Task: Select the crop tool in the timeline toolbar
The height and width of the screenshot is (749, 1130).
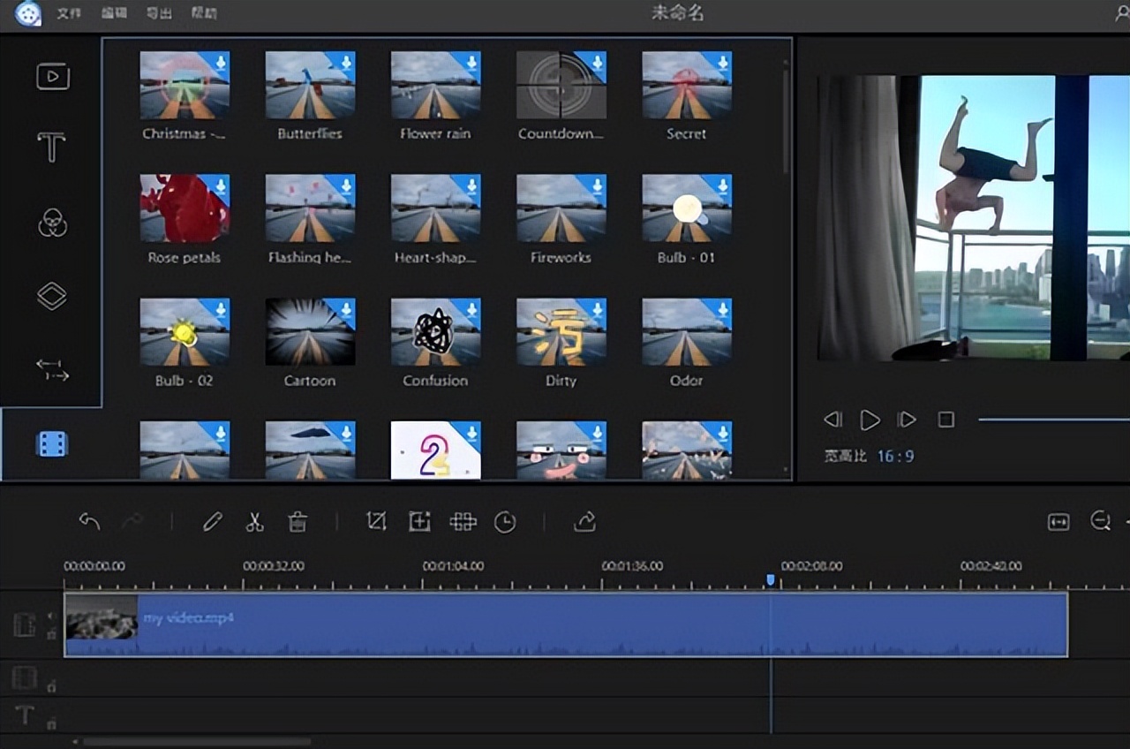Action: pyautogui.click(x=376, y=522)
